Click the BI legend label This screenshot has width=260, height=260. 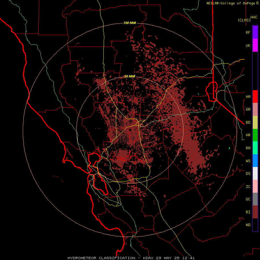[248, 212]
